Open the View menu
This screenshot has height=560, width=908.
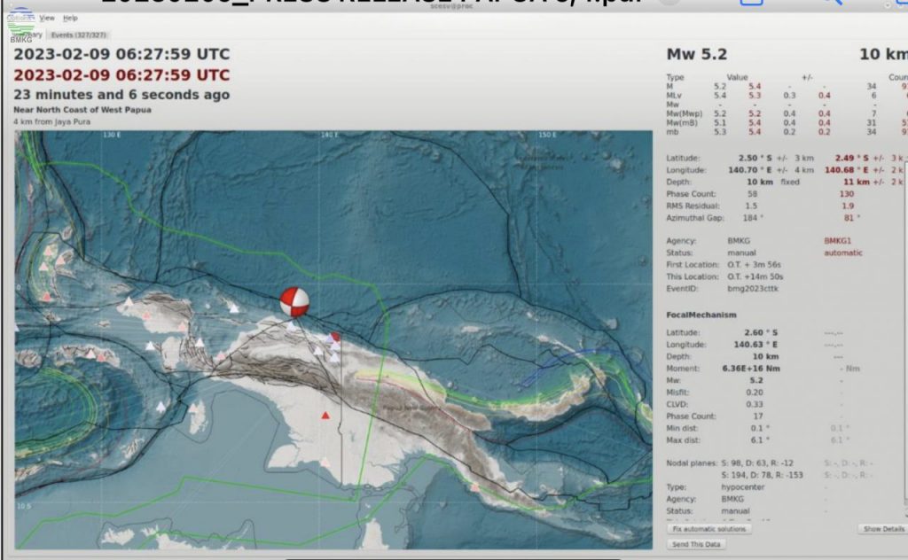[47, 18]
